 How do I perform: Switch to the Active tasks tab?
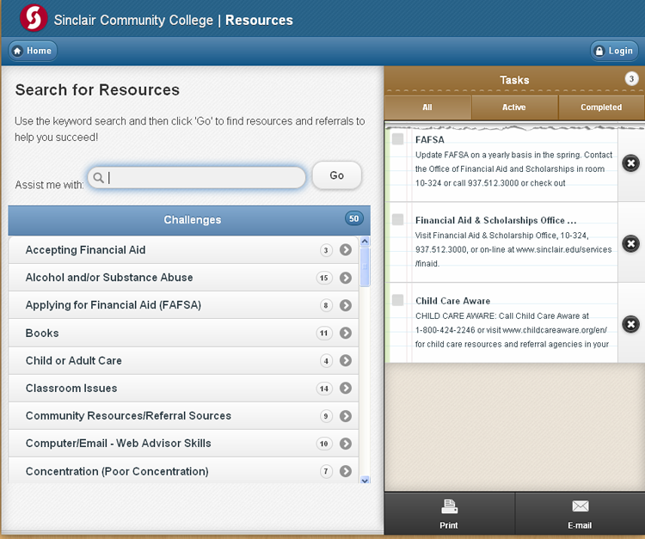[x=514, y=107]
